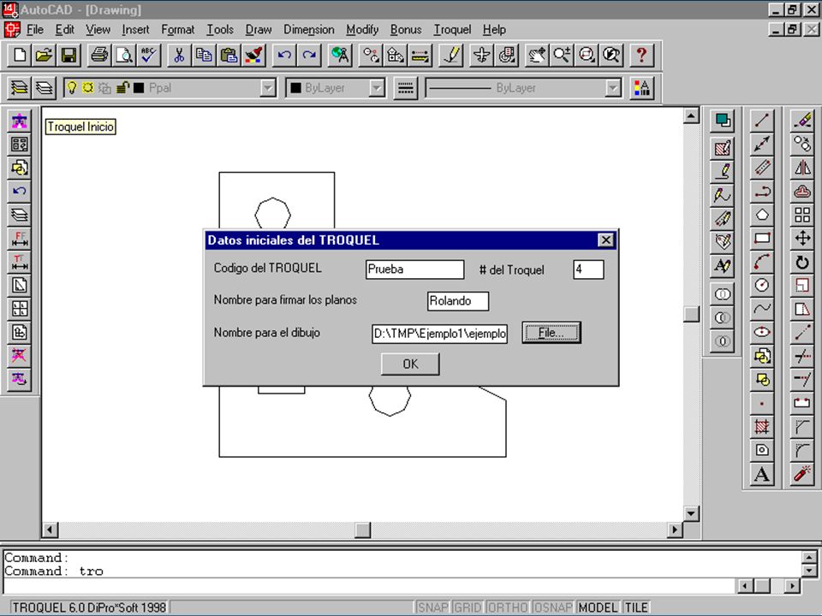
Task: Close the Datos iniciales del TROQUEL dialog
Action: (605, 240)
